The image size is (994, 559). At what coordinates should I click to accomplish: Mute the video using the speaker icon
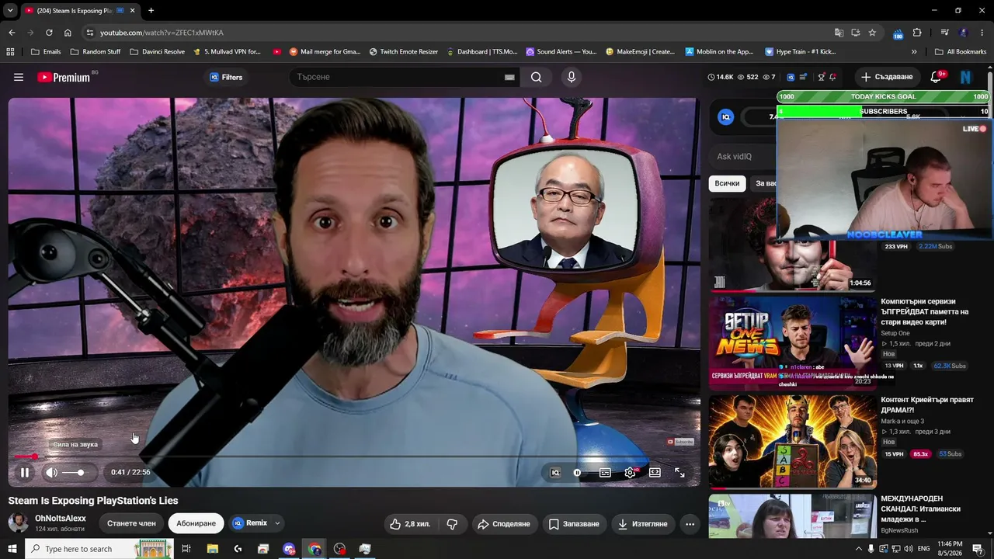51,472
